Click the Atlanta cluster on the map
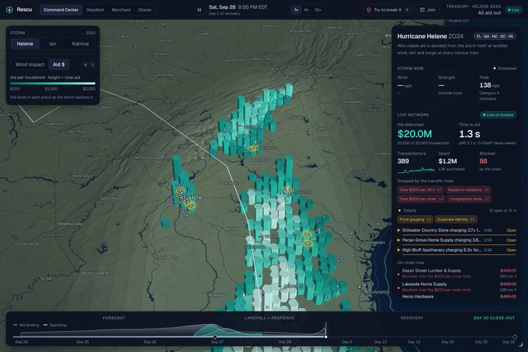This screenshot has width=528, height=352. coord(185,199)
